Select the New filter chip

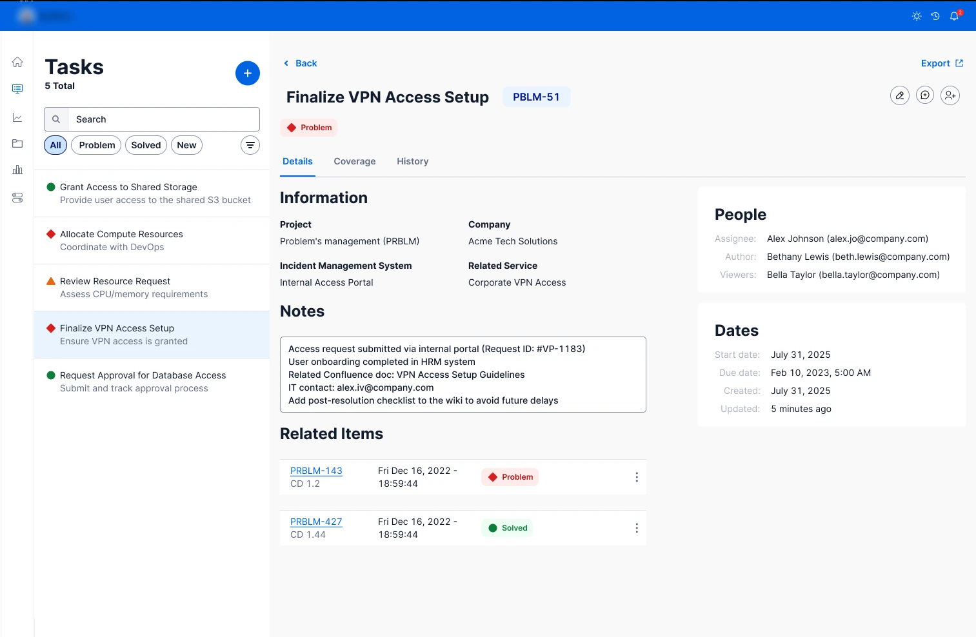click(186, 145)
